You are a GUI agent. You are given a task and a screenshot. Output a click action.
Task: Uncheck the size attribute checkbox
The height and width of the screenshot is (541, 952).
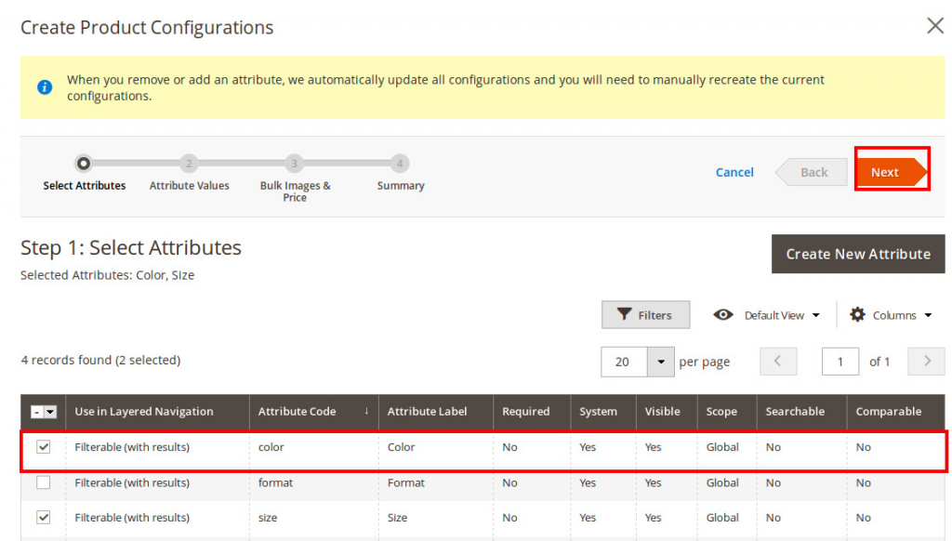[x=44, y=518]
